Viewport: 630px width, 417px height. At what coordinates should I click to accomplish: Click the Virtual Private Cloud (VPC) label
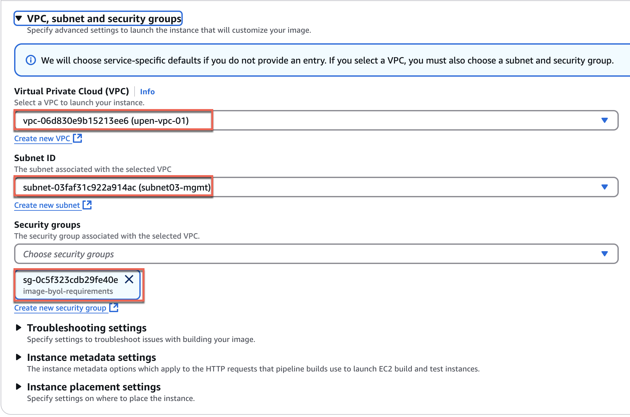72,91
